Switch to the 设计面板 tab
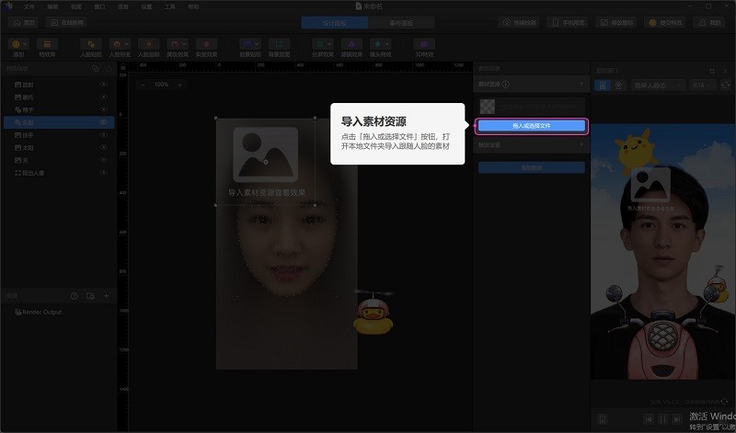 click(x=334, y=22)
